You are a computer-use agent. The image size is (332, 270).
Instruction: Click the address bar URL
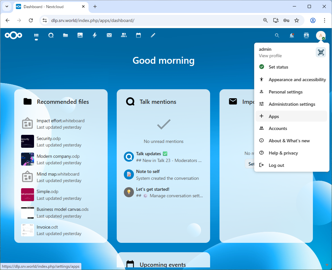pos(93,20)
